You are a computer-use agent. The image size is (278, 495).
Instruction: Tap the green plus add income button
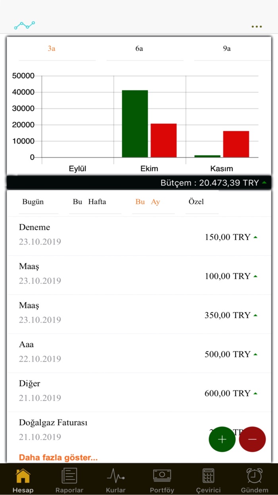(x=222, y=439)
